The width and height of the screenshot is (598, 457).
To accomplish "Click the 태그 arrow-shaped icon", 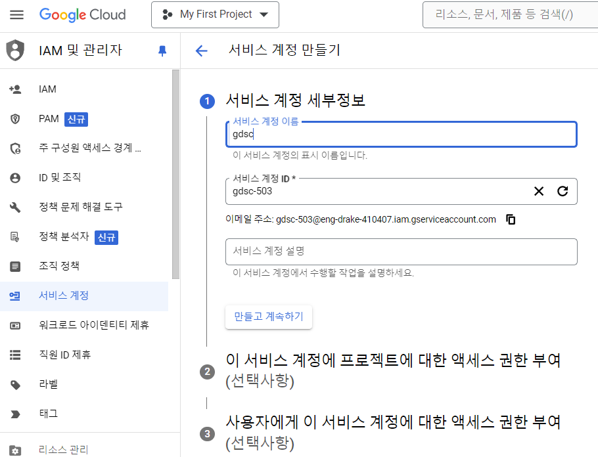I will 15,414.
